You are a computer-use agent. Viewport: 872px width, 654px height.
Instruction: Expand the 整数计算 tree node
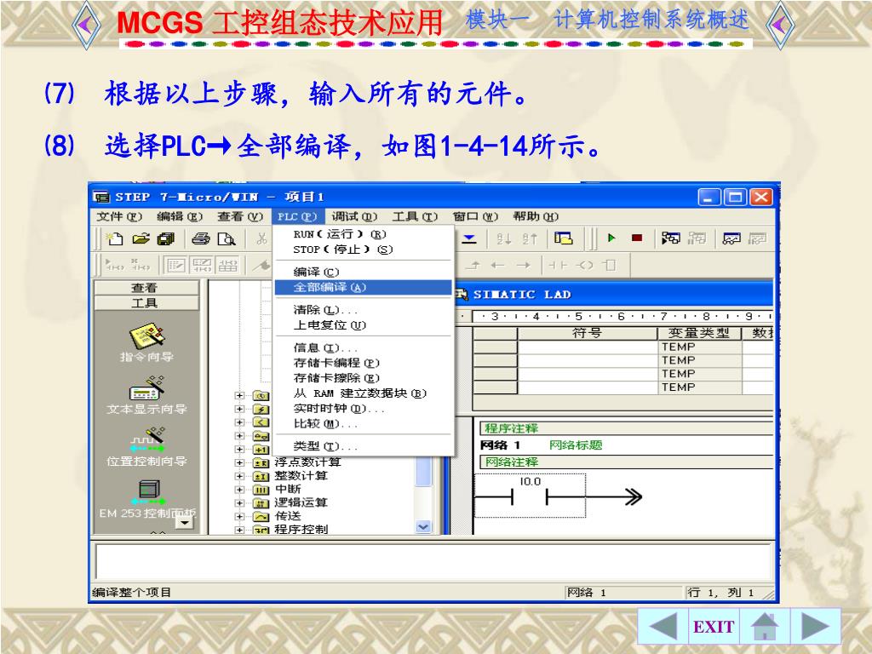[239, 476]
